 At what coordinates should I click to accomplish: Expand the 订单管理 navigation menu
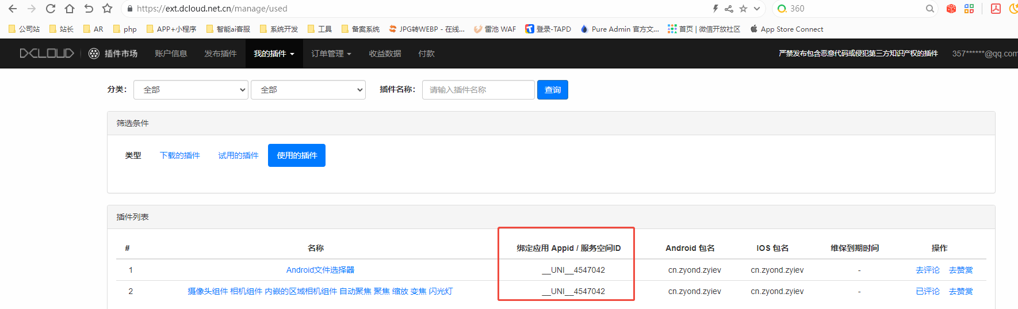tap(331, 54)
